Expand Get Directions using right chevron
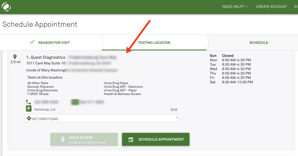The image size is (298, 156). (177, 118)
